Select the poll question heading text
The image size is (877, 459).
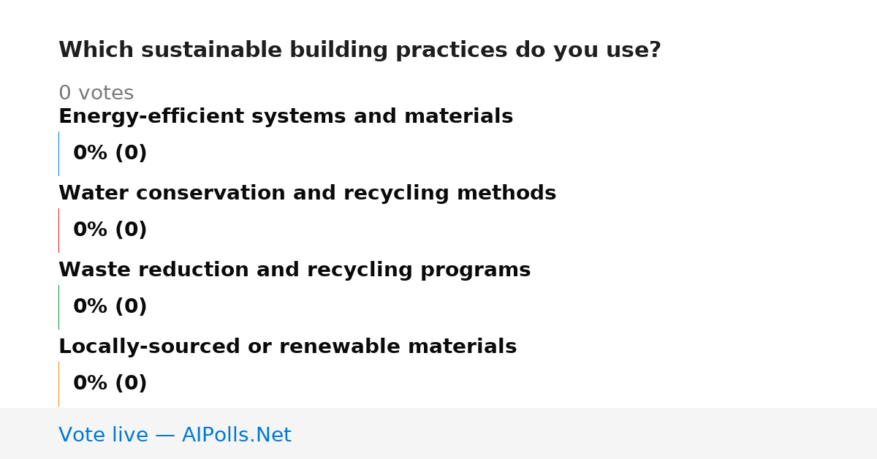click(x=360, y=50)
